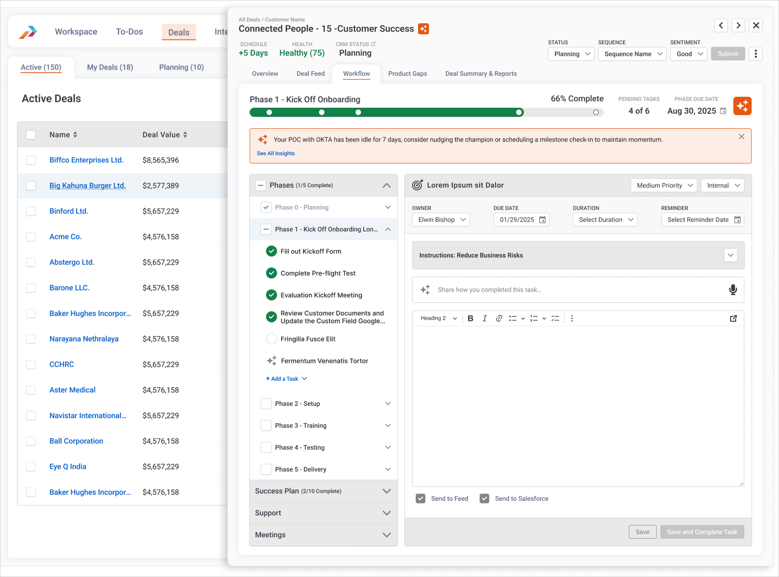
Task: Click the first phase progress bar marker
Action: pyautogui.click(x=269, y=112)
